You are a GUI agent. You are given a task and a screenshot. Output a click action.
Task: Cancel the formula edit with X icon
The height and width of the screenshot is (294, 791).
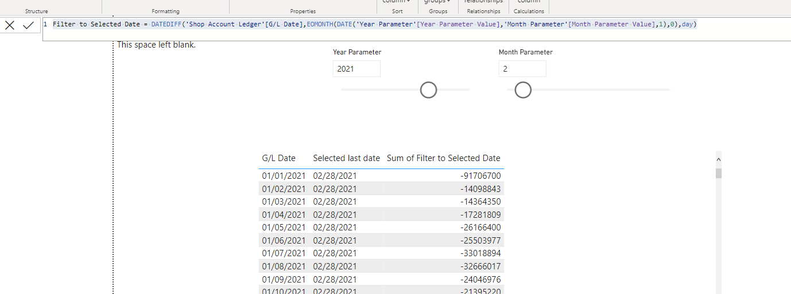pos(10,25)
